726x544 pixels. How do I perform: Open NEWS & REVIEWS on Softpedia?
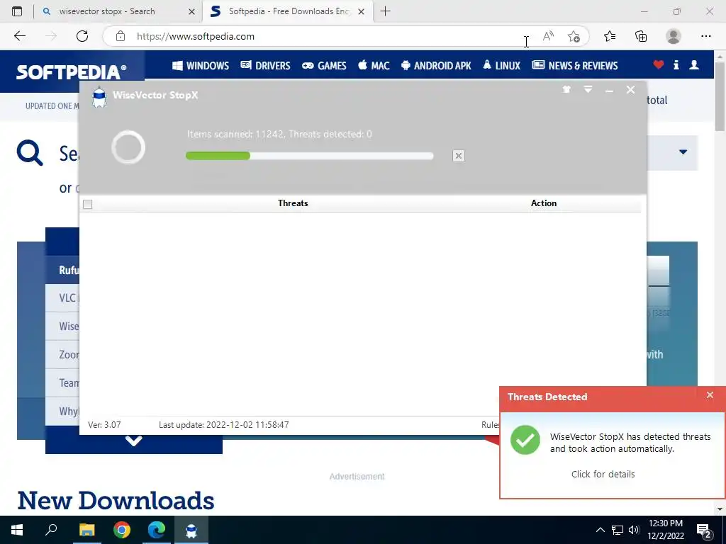574,66
